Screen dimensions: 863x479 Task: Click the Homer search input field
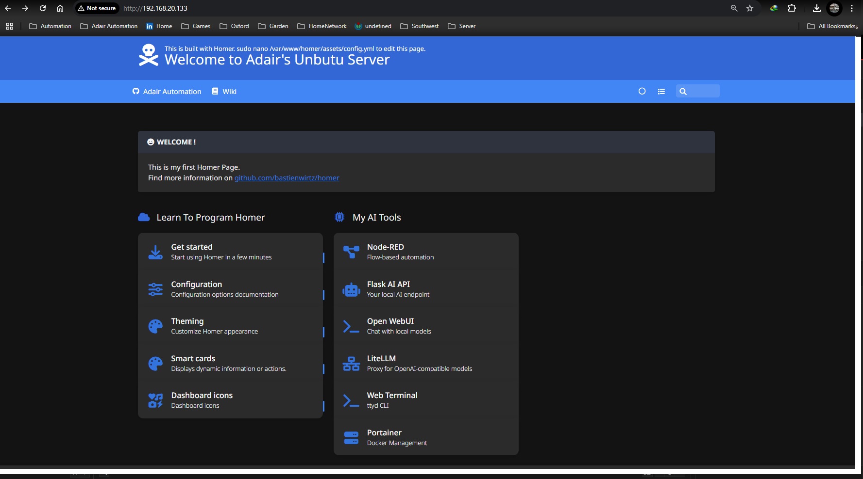(702, 91)
